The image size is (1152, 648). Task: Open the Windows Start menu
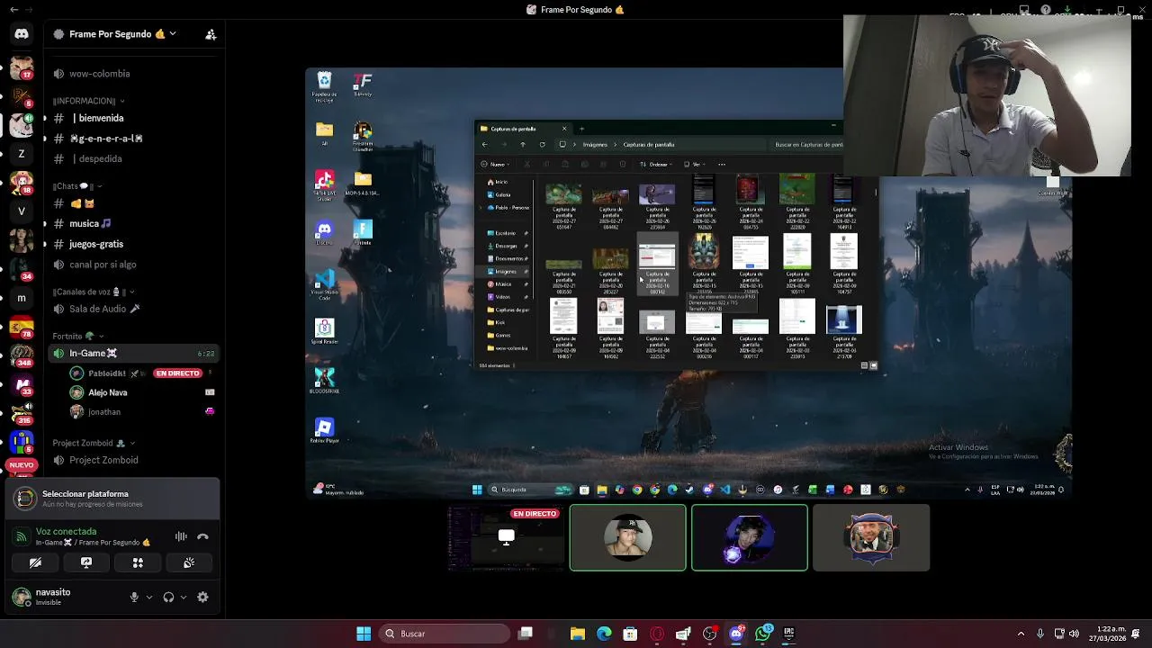point(364,634)
